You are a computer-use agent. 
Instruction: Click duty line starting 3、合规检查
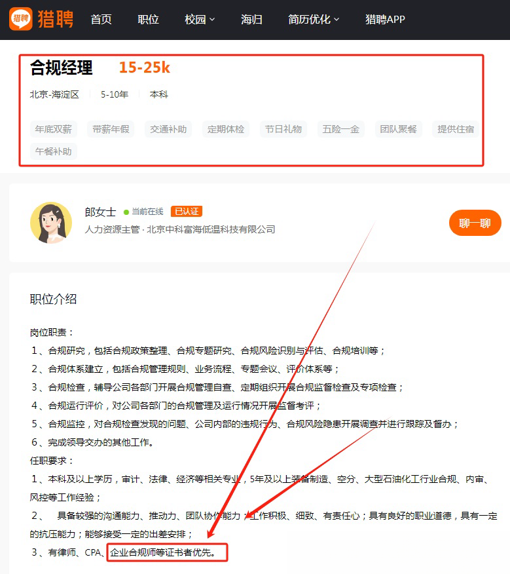point(217,387)
